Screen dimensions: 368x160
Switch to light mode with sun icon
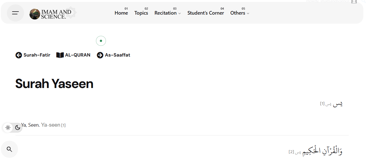(8, 127)
